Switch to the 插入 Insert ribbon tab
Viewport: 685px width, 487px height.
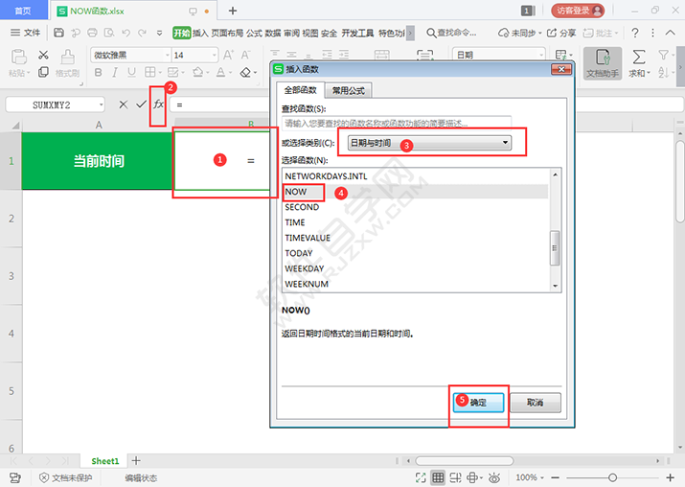click(200, 33)
